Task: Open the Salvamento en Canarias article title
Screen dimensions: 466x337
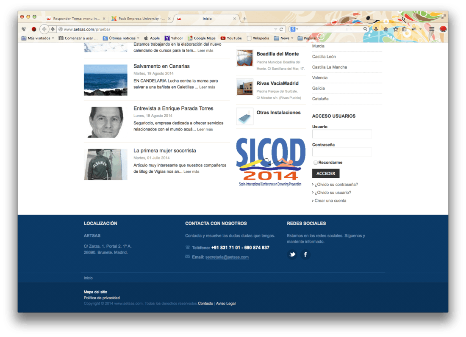Action: click(x=161, y=66)
